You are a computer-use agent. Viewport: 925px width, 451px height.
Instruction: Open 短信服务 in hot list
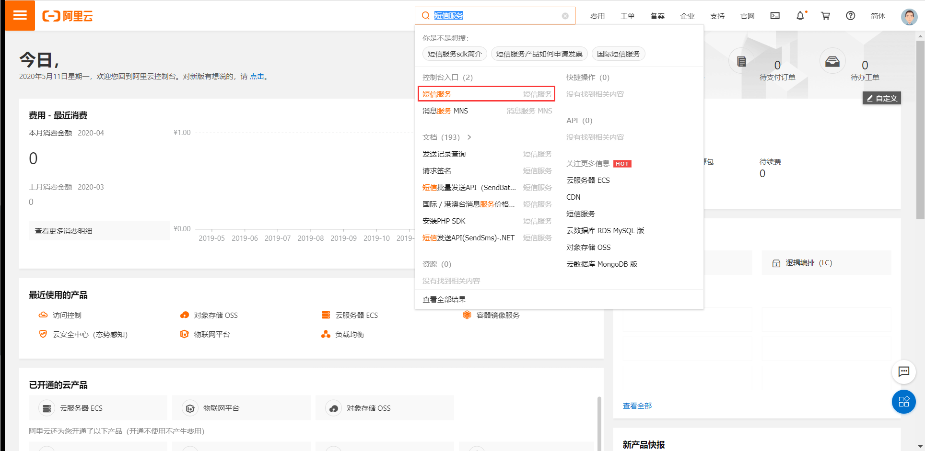581,214
